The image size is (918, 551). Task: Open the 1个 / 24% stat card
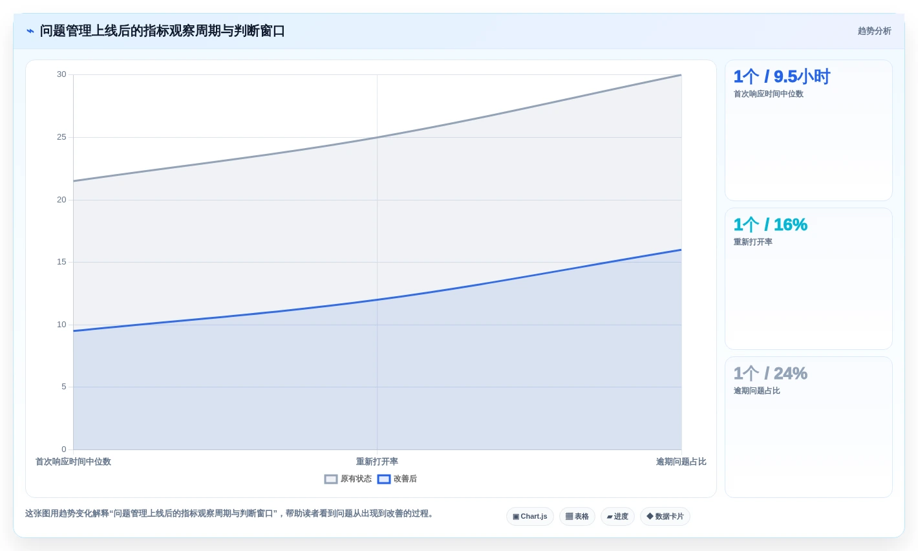(809, 427)
